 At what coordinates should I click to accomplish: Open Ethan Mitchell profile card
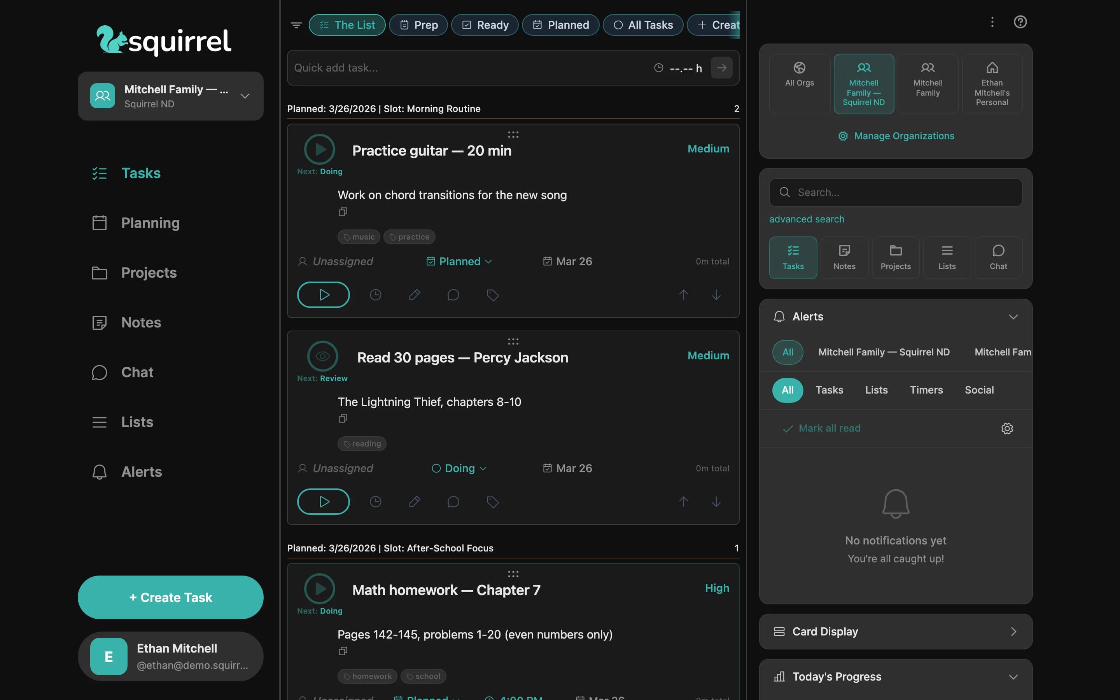[x=170, y=656]
